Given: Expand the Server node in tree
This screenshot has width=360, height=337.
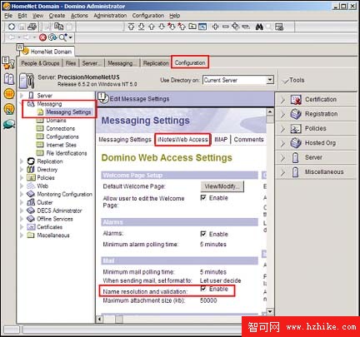Looking at the screenshot, I should point(22,96).
